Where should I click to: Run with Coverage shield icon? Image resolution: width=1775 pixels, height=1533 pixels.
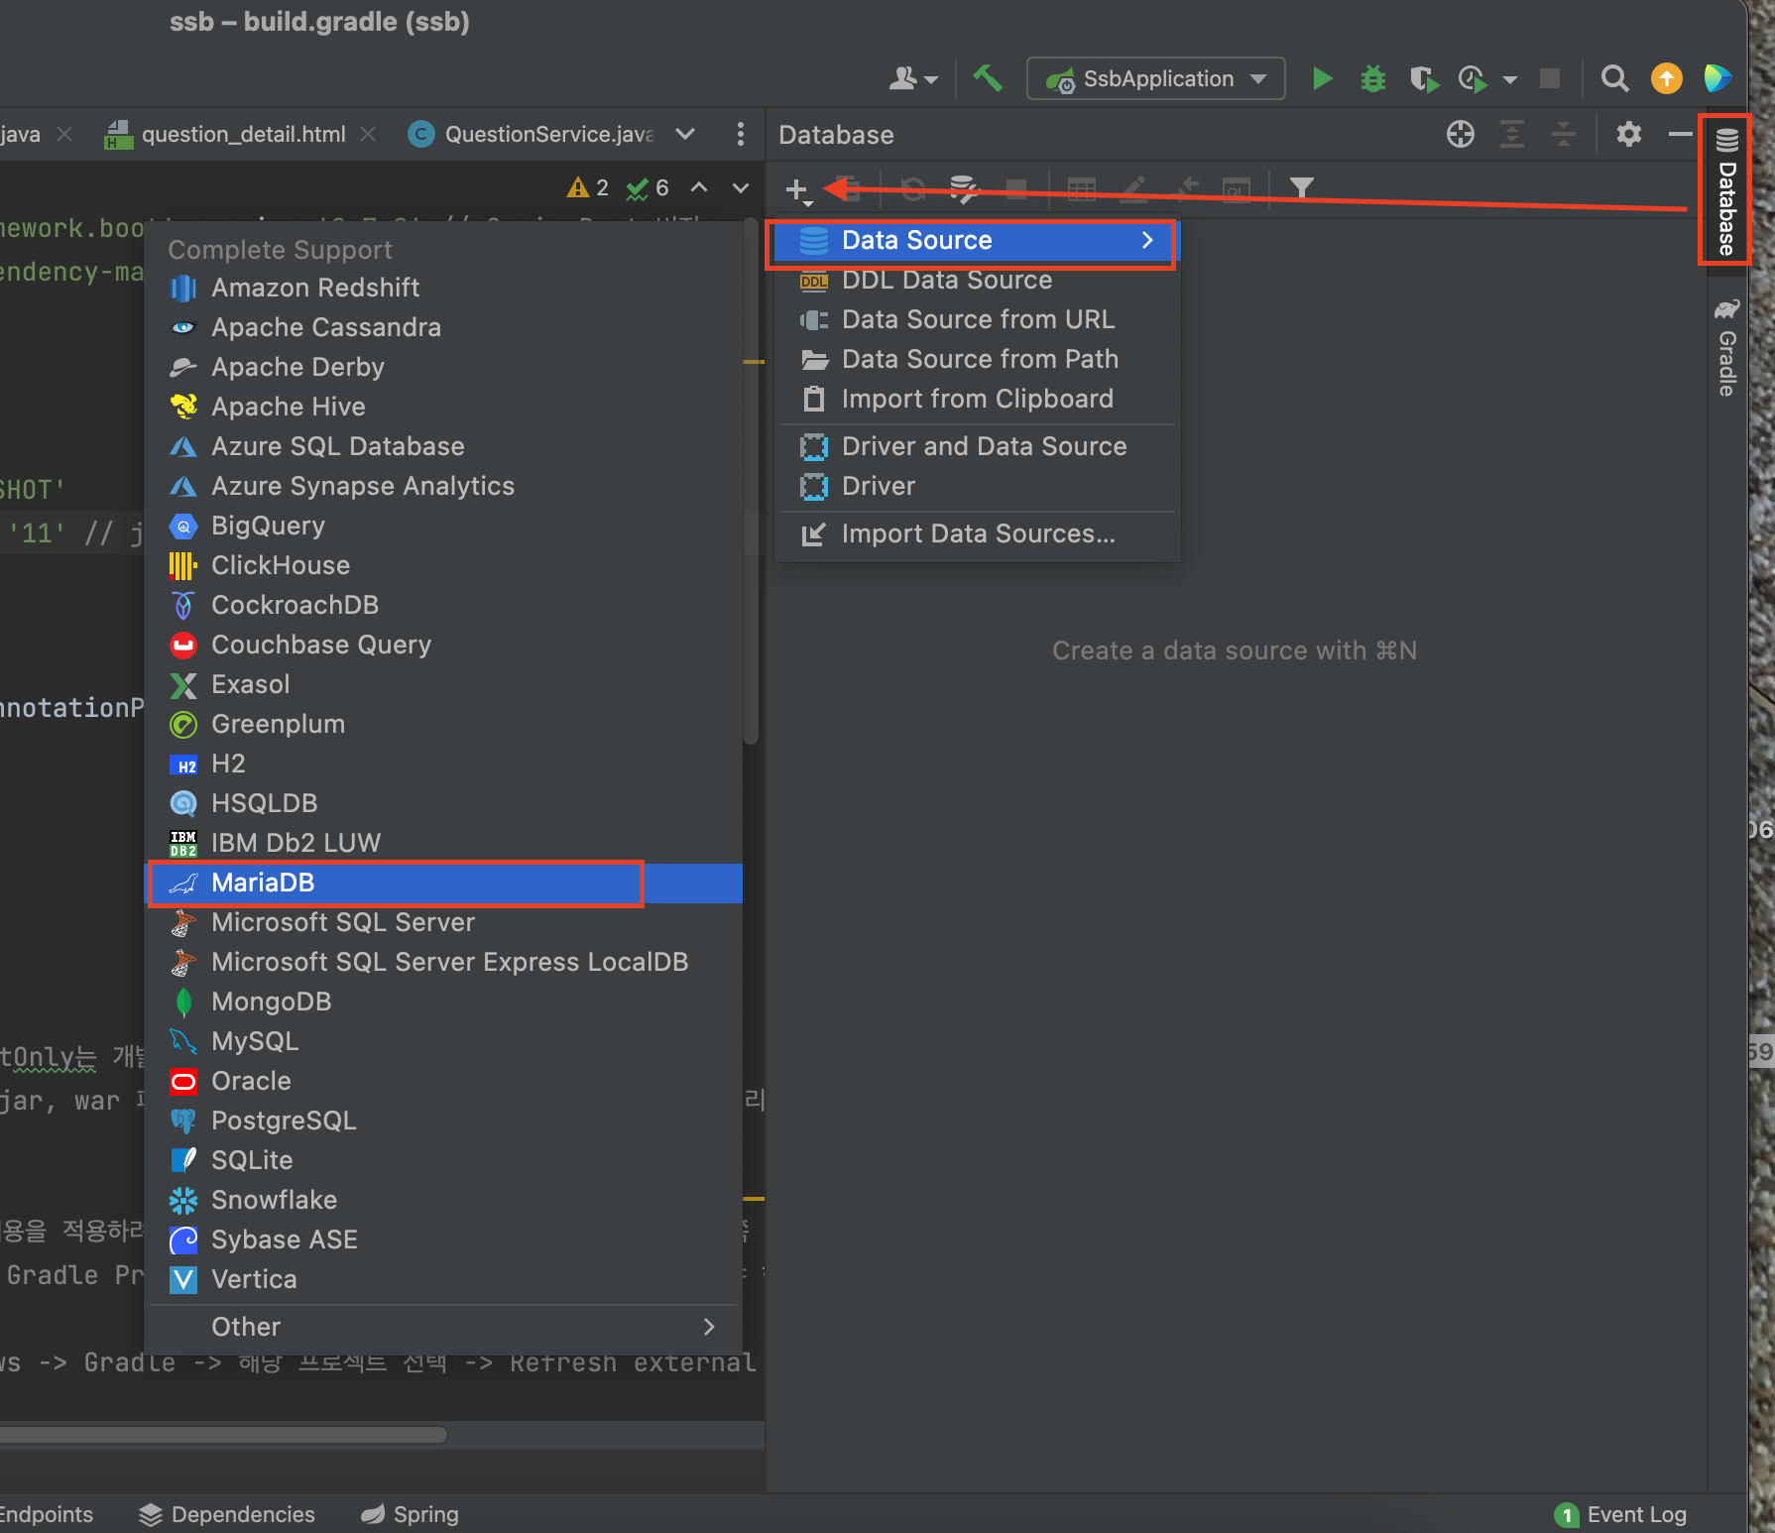point(1424,78)
